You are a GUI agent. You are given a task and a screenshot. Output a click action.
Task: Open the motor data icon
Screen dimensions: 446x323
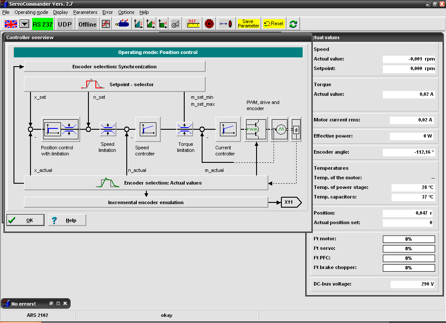(x=122, y=24)
